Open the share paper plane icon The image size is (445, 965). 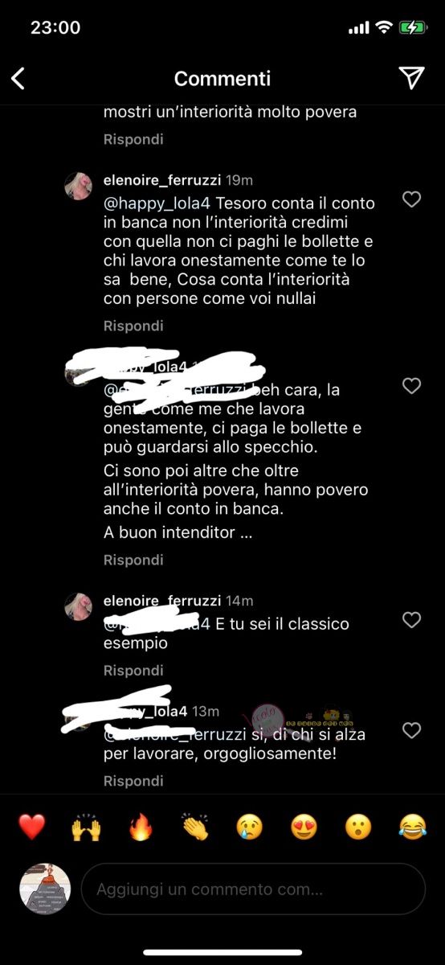411,77
